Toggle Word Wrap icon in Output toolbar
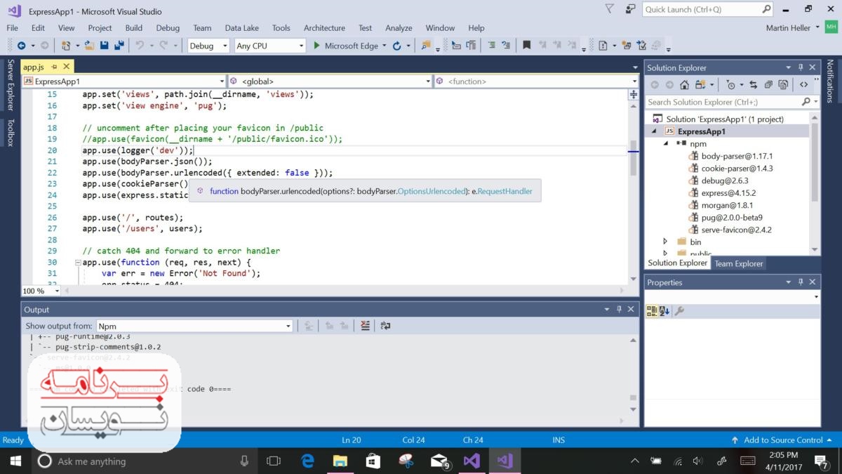The width and height of the screenshot is (842, 474). click(x=385, y=326)
